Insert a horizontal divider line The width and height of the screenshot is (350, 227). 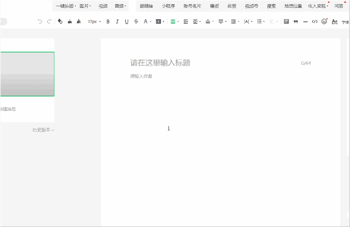pyautogui.click(x=305, y=22)
